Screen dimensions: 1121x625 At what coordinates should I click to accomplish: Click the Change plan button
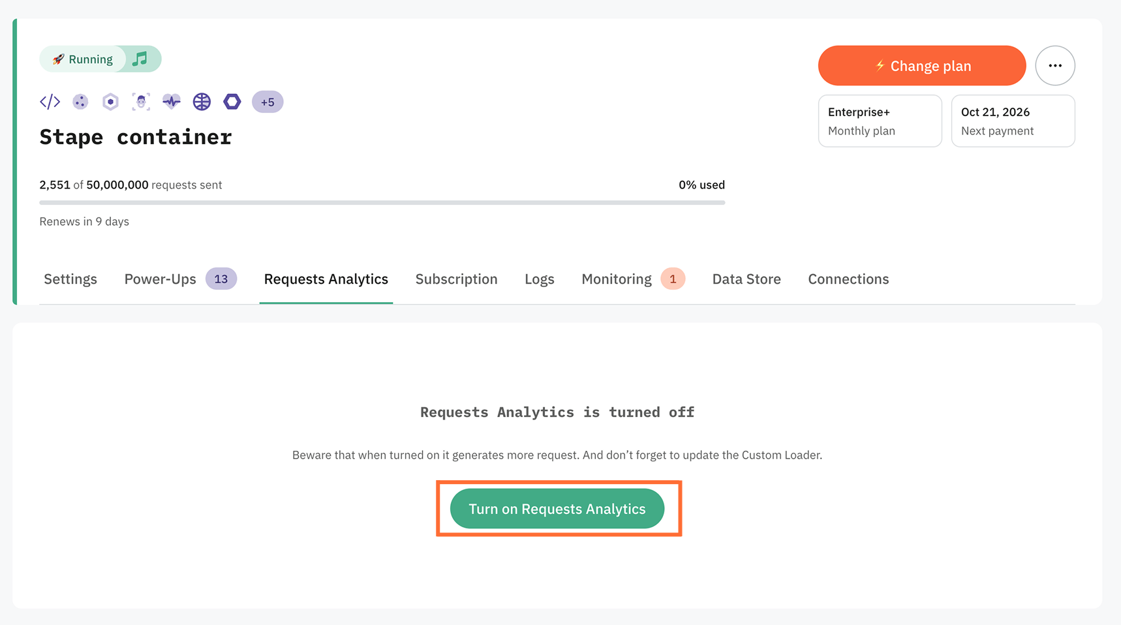[922, 65]
